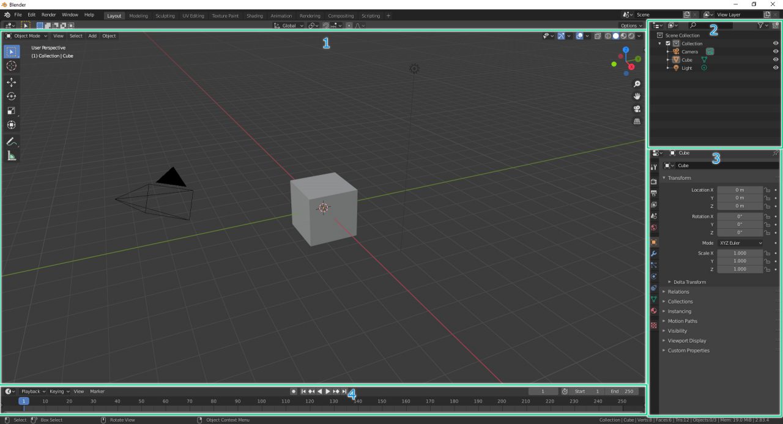Select the Measure tool
Screen dimensions: 783x424
click(x=11, y=155)
